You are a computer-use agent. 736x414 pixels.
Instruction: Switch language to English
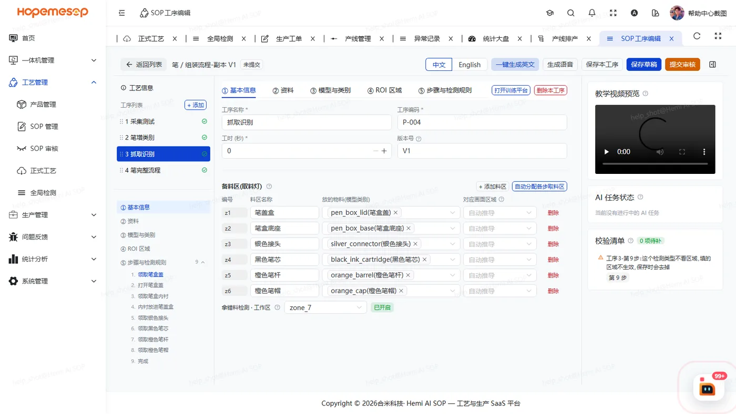coord(469,65)
